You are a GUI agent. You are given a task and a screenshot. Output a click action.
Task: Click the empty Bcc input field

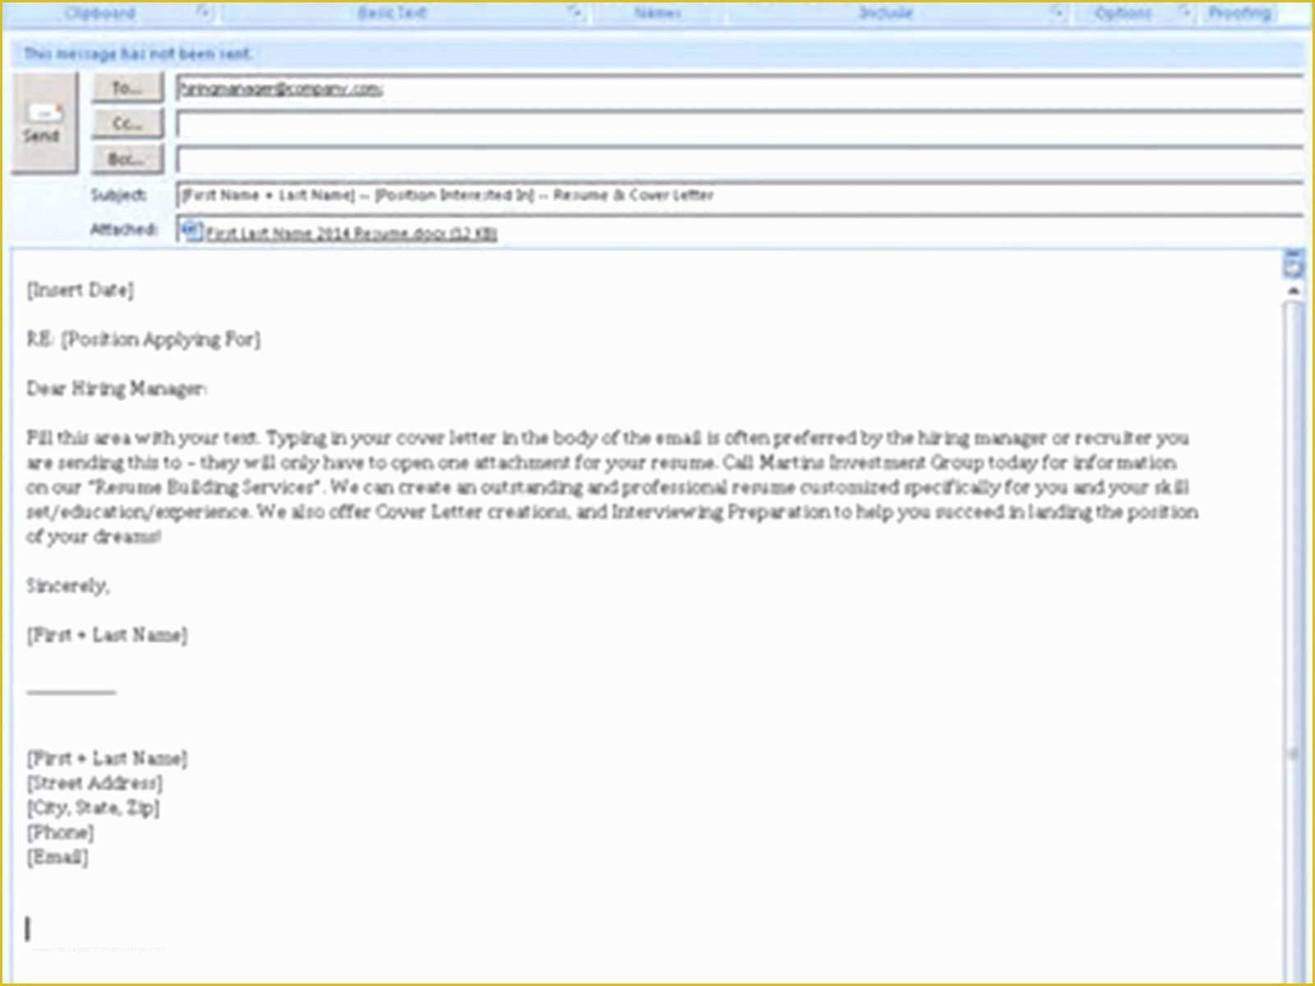575,159
